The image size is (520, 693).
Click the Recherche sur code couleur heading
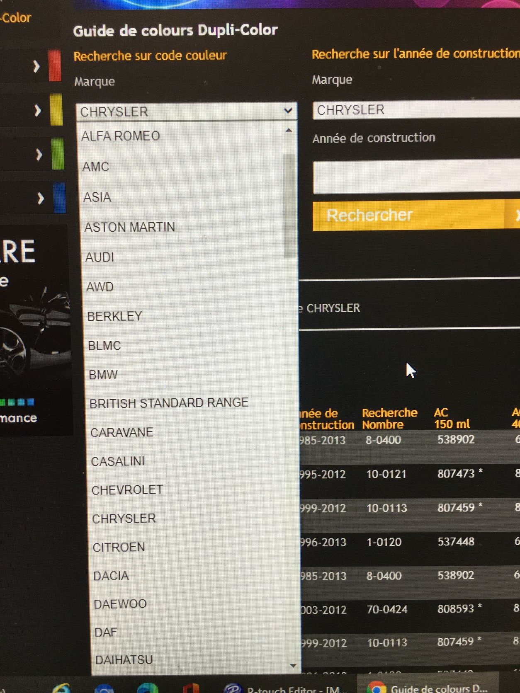point(150,56)
